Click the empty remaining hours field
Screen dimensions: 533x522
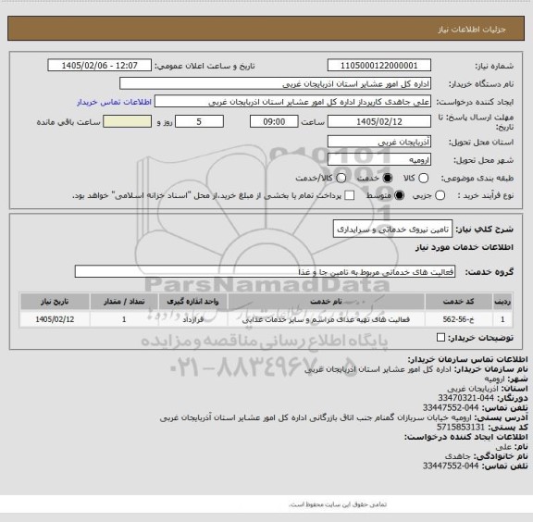pyautogui.click(x=127, y=121)
